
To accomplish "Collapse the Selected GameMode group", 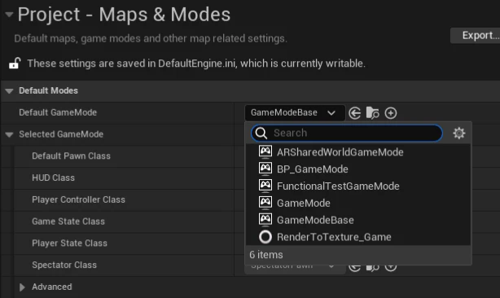I will click(9, 134).
